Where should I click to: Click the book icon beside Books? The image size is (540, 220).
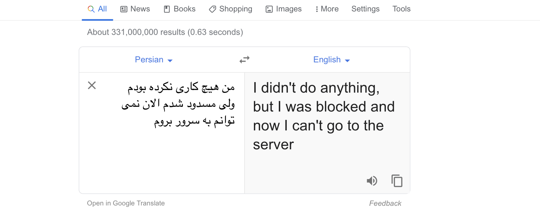(167, 9)
